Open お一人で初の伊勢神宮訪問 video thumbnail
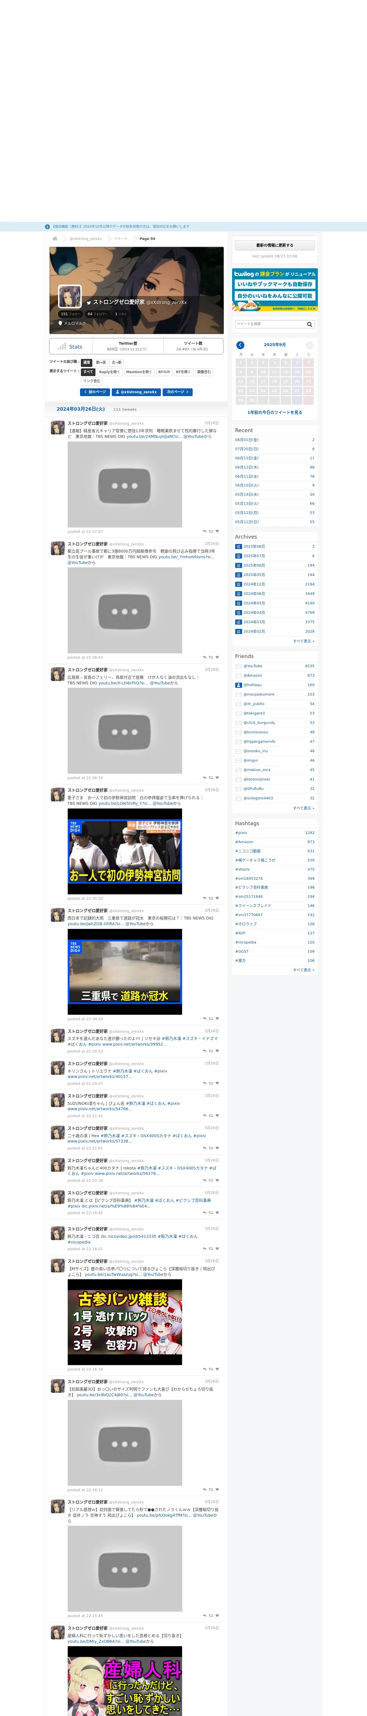367x1716 pixels. (125, 851)
